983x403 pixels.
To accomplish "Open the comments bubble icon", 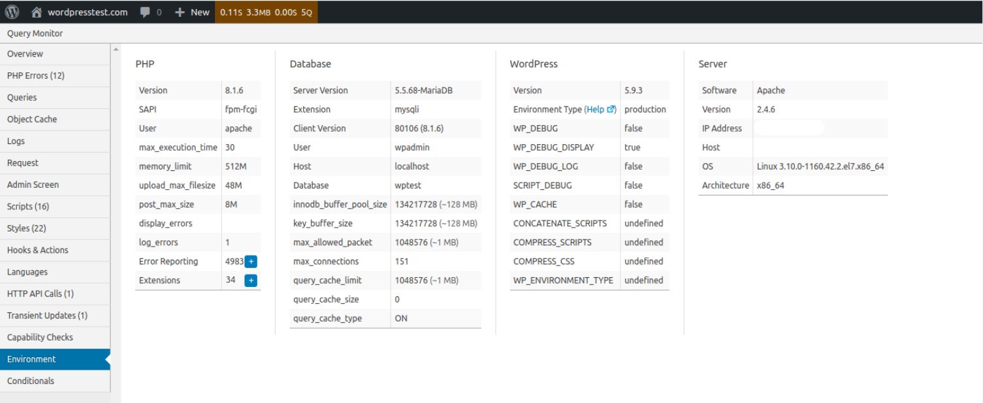I will click(x=146, y=12).
